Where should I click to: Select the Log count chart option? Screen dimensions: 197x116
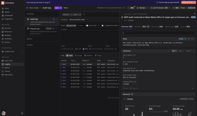coord(71,26)
